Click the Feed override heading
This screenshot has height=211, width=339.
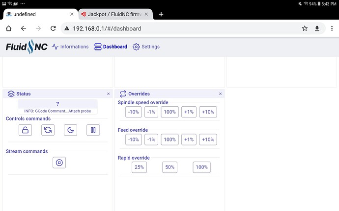133,130
